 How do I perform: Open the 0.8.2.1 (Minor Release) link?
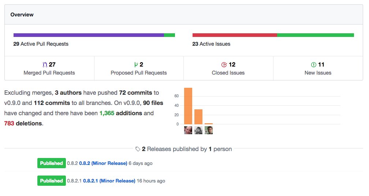pos(109,181)
